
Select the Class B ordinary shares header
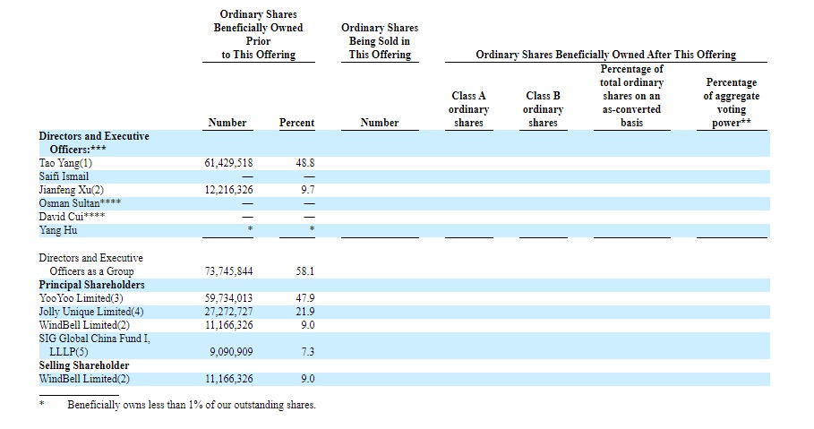pyautogui.click(x=543, y=108)
